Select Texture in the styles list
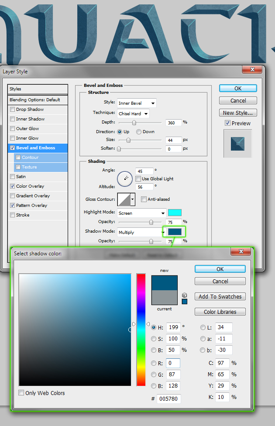Screen dimensions: 275x426 [x=29, y=167]
